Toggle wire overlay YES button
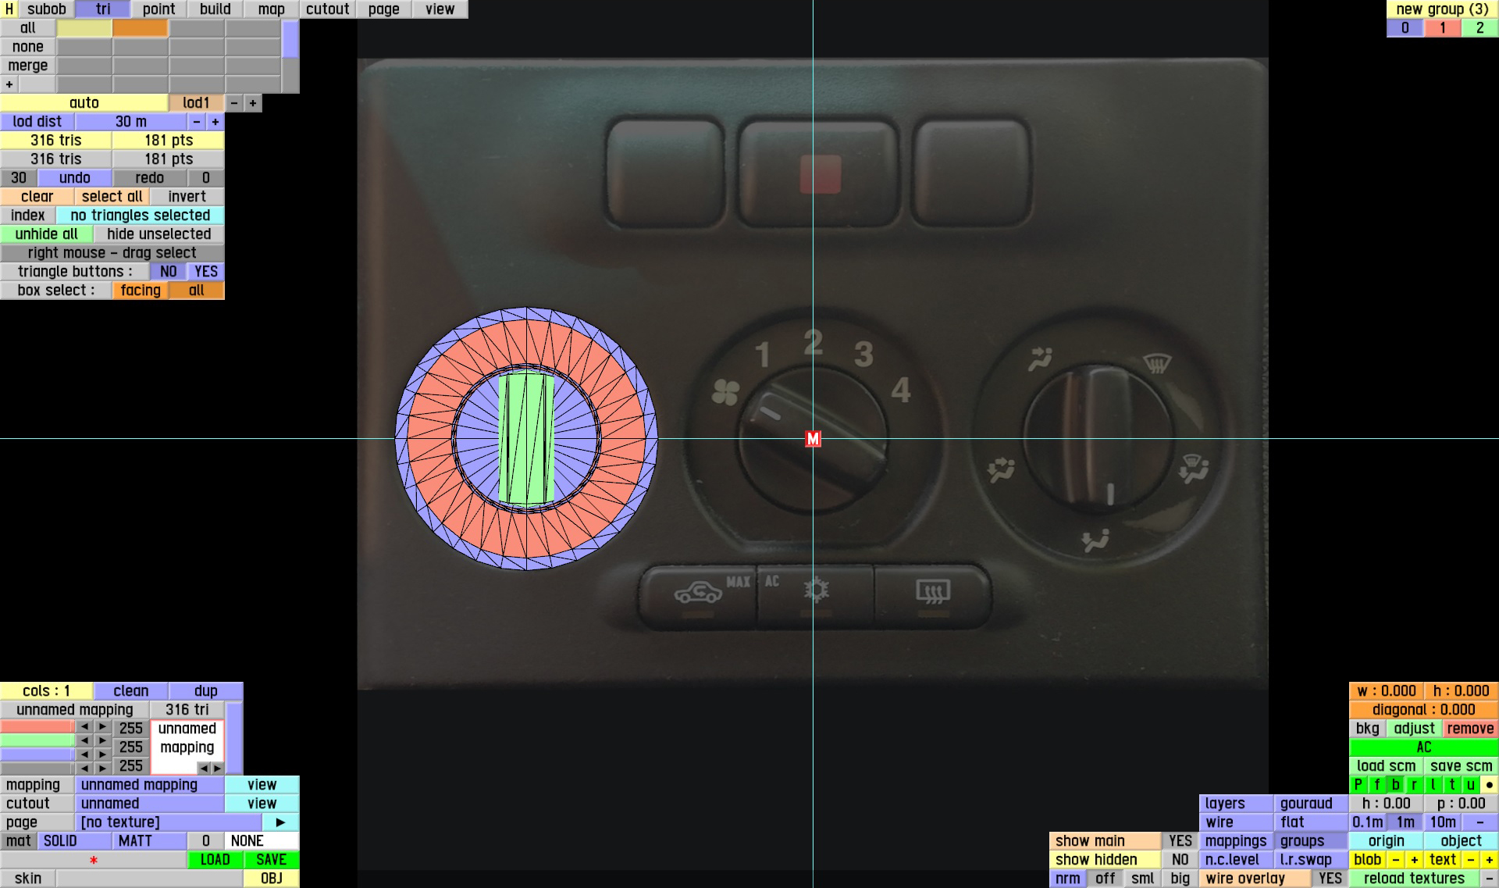 tap(1330, 879)
